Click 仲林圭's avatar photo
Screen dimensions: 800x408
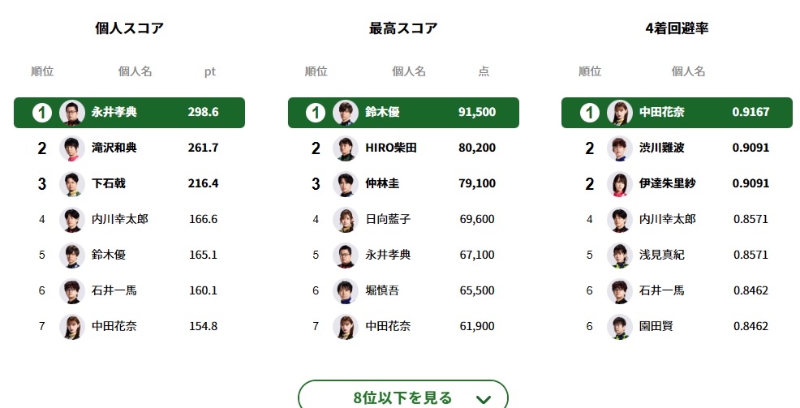tap(346, 183)
